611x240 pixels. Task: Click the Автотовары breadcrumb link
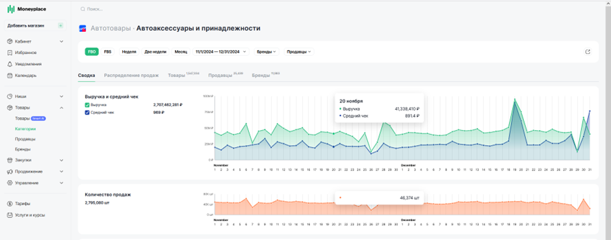[110, 29]
